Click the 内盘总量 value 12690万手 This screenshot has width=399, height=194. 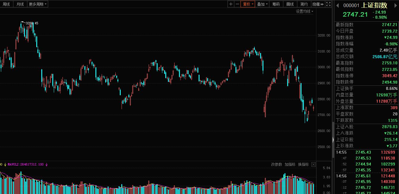387,95
